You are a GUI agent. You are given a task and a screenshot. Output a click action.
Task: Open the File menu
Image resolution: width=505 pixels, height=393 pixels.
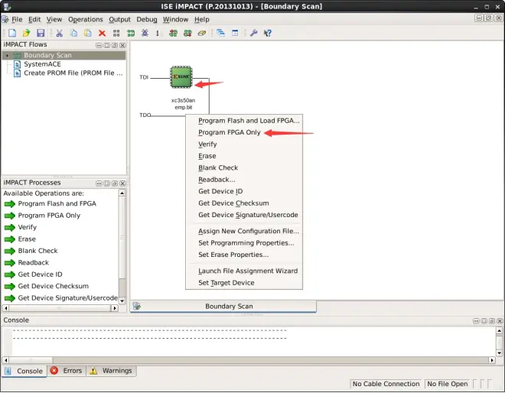click(x=17, y=19)
